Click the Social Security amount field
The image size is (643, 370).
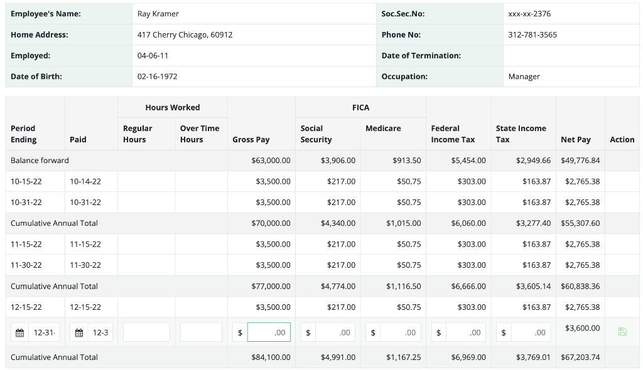tap(335, 332)
